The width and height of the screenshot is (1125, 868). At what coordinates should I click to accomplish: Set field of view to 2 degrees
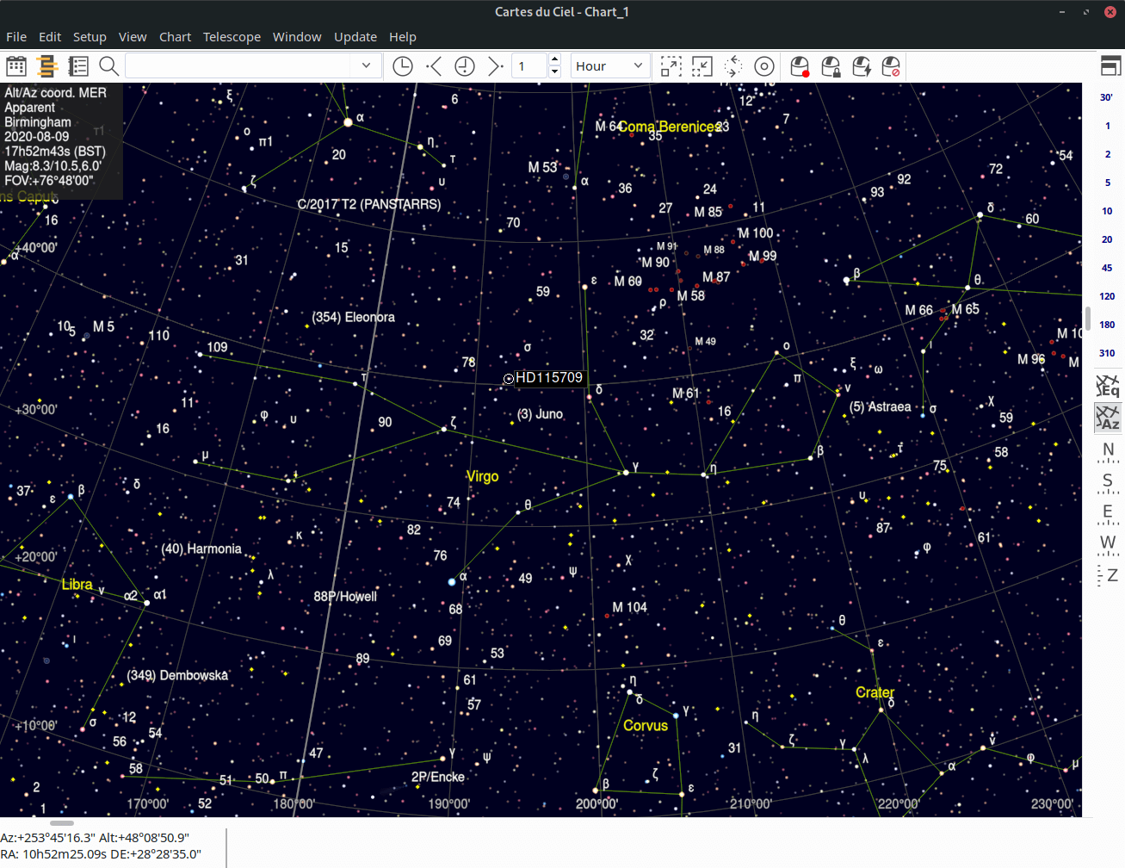[1107, 154]
